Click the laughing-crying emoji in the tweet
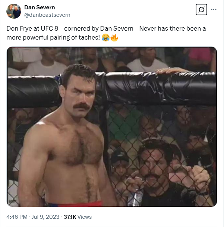The width and height of the screenshot is (224, 227). [x=105, y=38]
